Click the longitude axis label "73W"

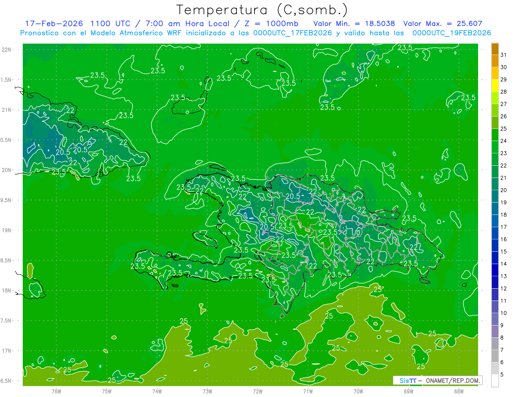pos(207,391)
